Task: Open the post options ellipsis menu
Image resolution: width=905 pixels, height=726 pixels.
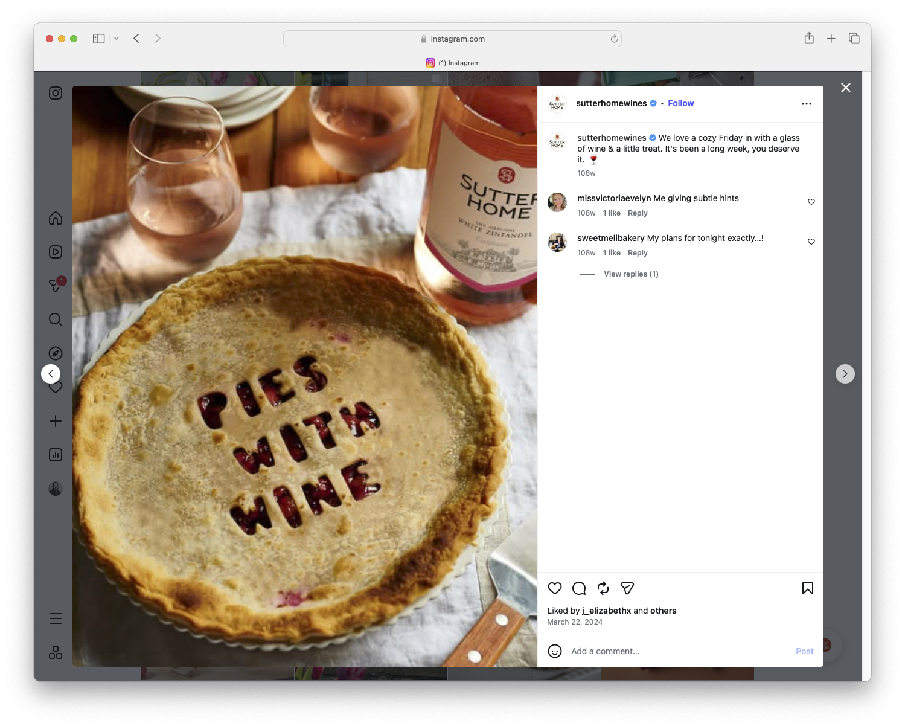Action: coord(807,103)
